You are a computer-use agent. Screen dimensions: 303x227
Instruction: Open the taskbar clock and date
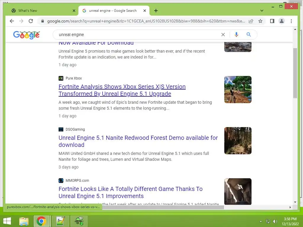coord(290,221)
